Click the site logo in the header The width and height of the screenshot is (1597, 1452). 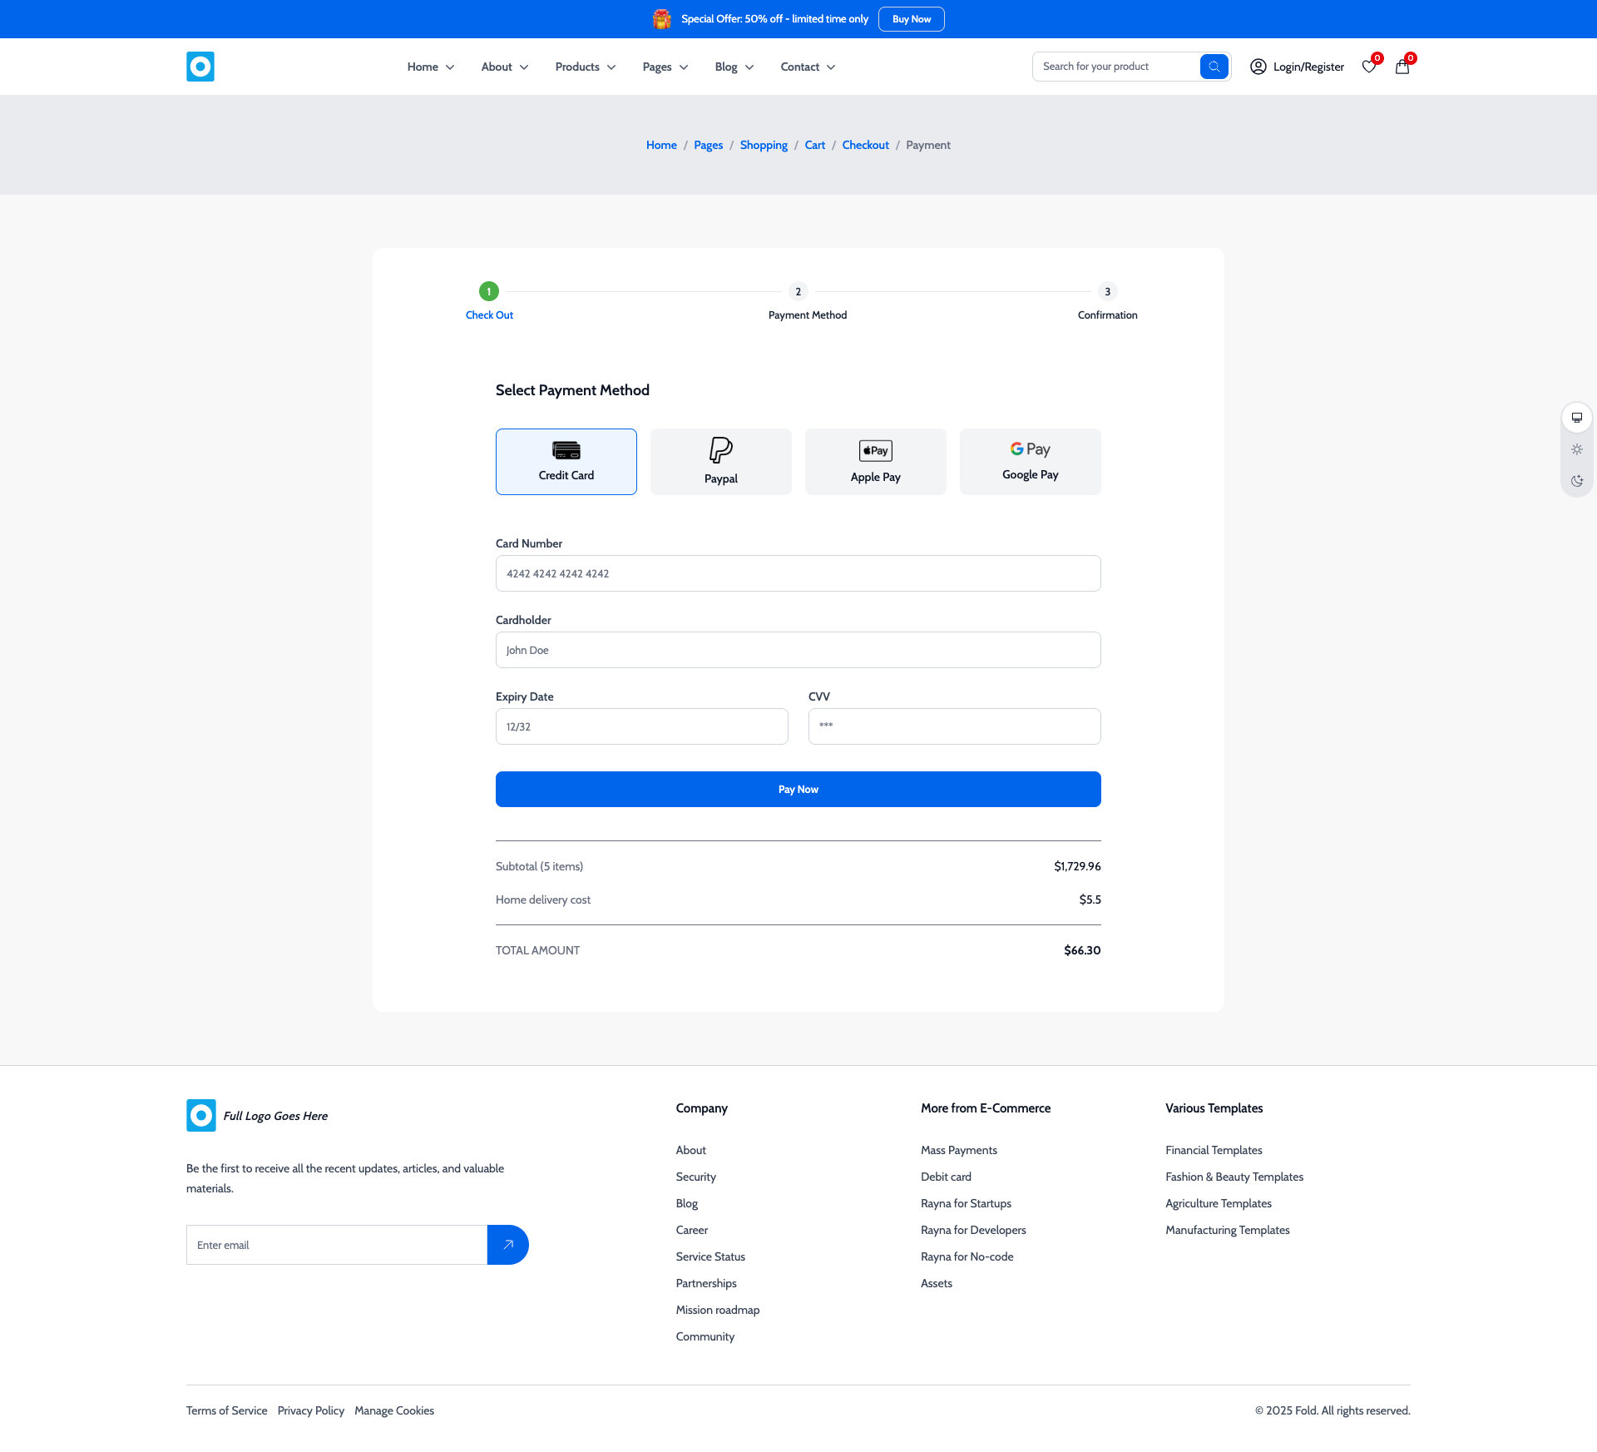click(200, 66)
